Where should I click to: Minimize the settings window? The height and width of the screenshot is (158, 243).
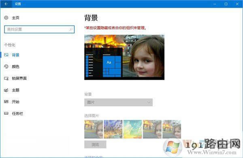pos(215,4)
